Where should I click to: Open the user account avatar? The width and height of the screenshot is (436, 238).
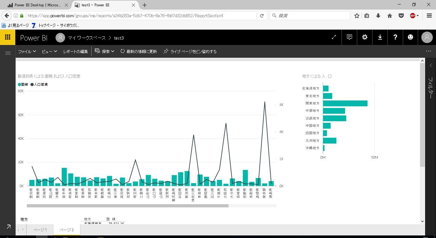(x=427, y=37)
